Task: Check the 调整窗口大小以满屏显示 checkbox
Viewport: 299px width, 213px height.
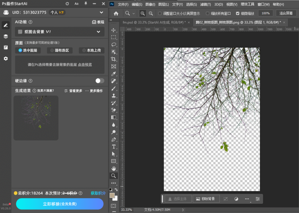Action: [x=160, y=13]
